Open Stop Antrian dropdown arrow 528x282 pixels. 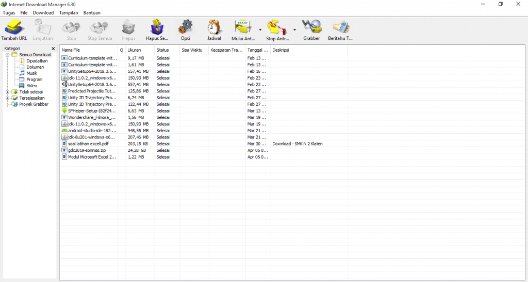[x=294, y=29]
